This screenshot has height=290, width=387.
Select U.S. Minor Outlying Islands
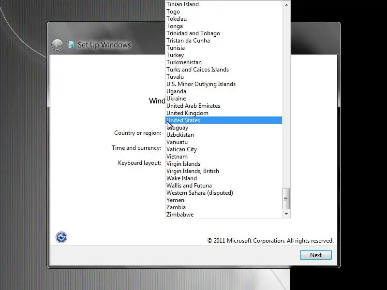[x=223, y=84]
